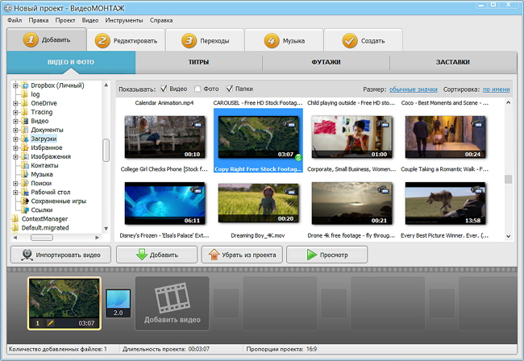Enable the Фото checkbox filter
The width and height of the screenshot is (524, 361).
[x=198, y=89]
